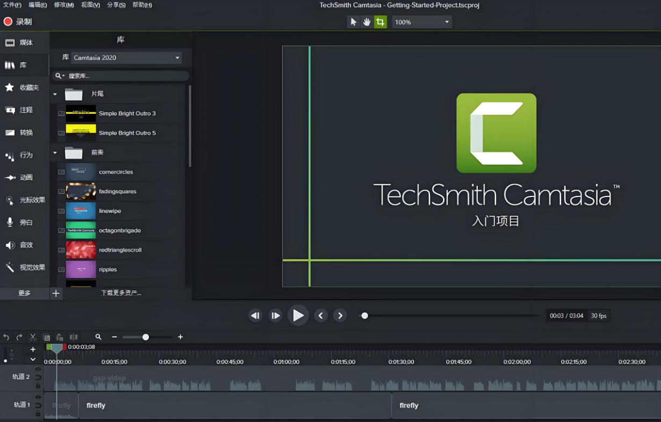Click 下载更多资产 link
This screenshot has width=661, height=422.
(121, 293)
